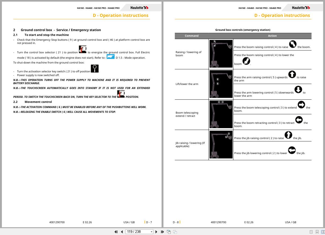Click the blue pointing hand reference icon
Image resolution: width=325 pixels, height=235 pixels.
pyautogui.click(x=111, y=57)
